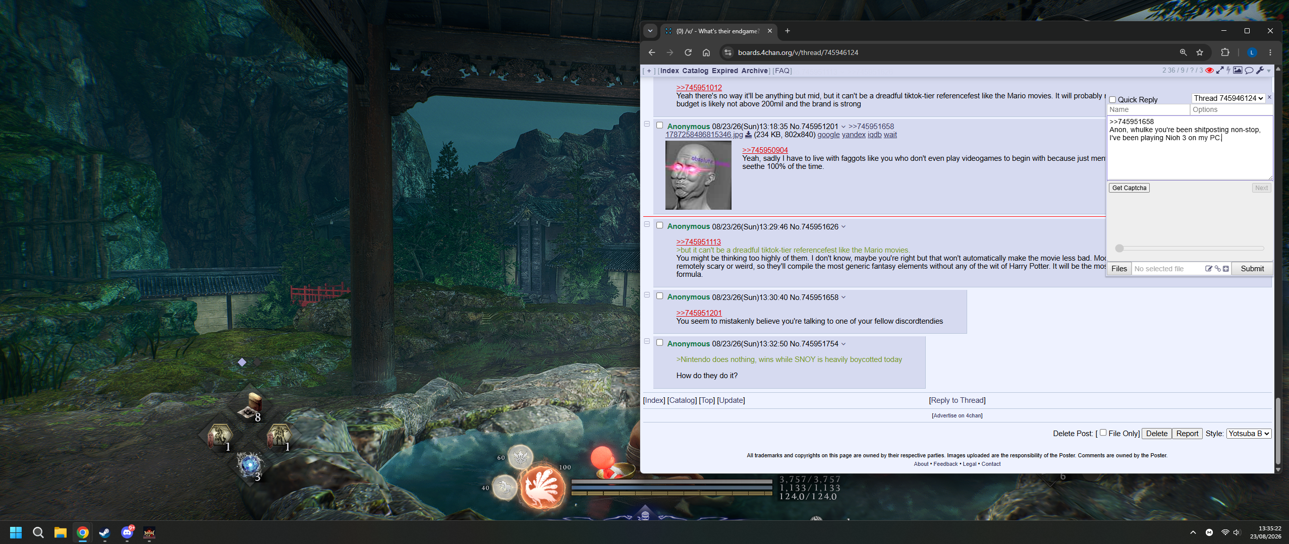Select post No.745951658 checkbox
Viewport: 1289px width, 544px height.
tap(659, 296)
